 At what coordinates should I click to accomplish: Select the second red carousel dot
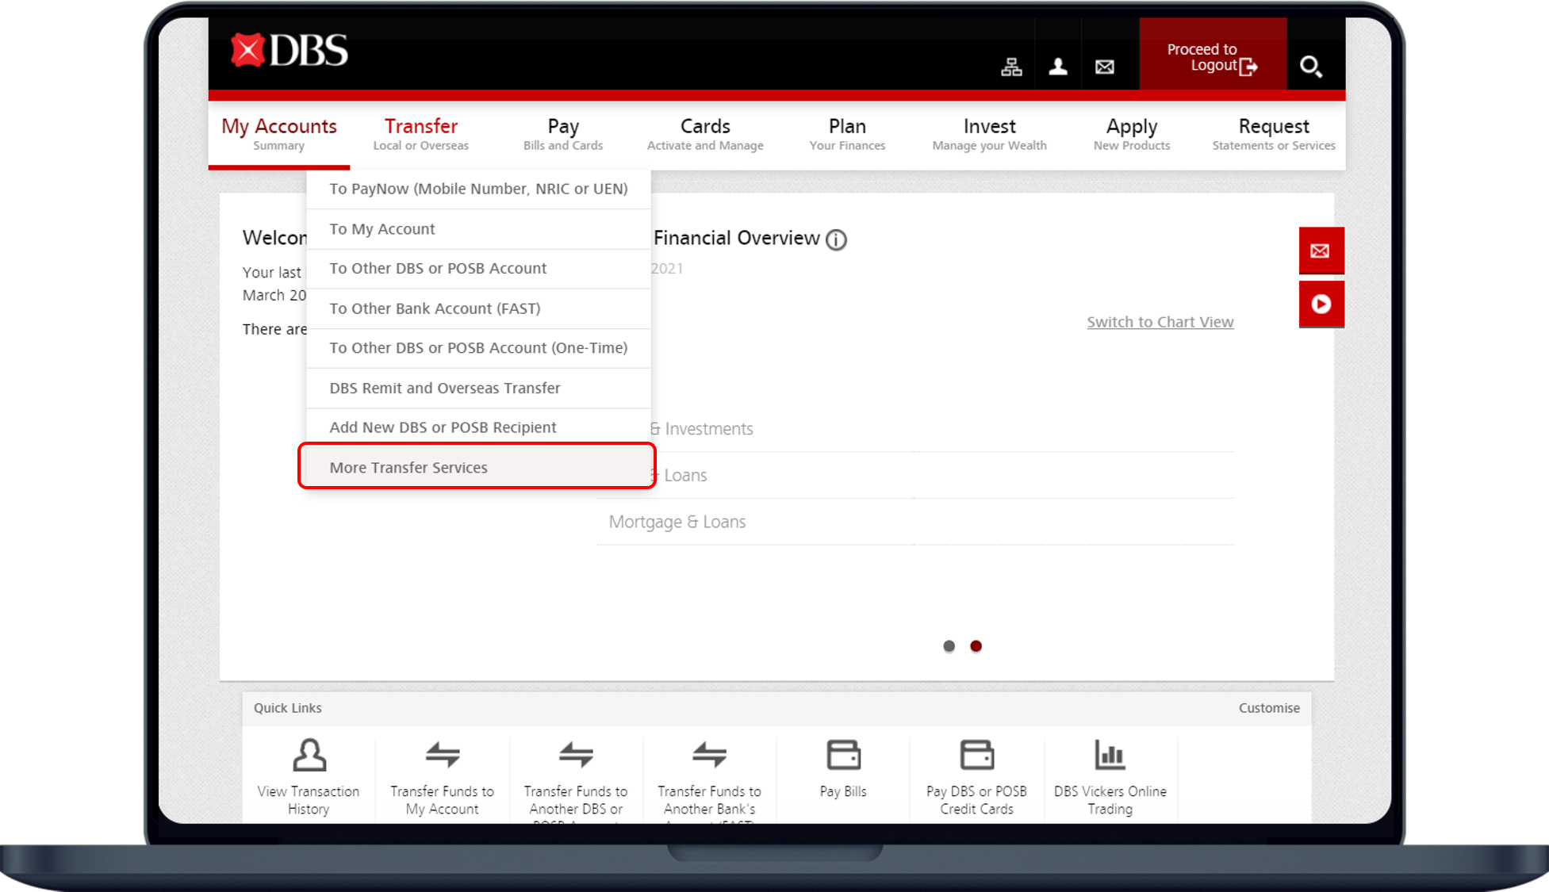[x=976, y=646]
